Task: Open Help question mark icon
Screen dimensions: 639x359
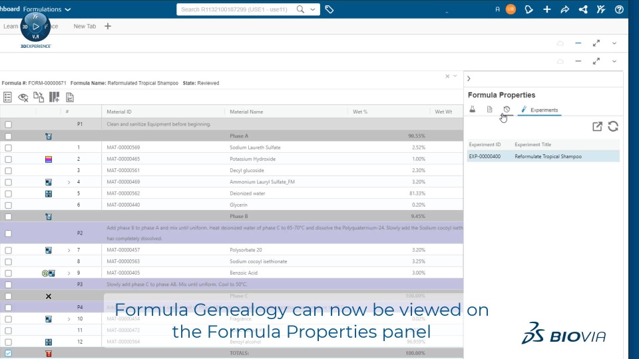Action: pyautogui.click(x=619, y=9)
